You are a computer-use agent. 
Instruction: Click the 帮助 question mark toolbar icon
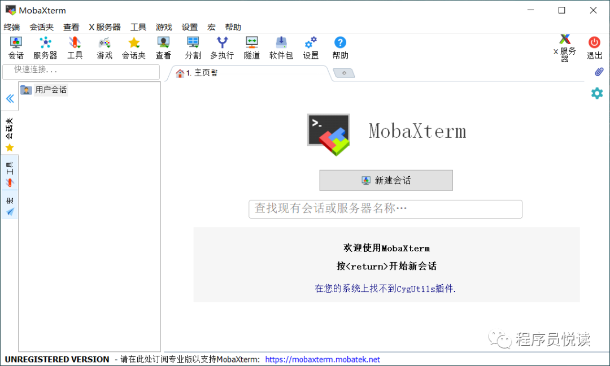pos(340,48)
